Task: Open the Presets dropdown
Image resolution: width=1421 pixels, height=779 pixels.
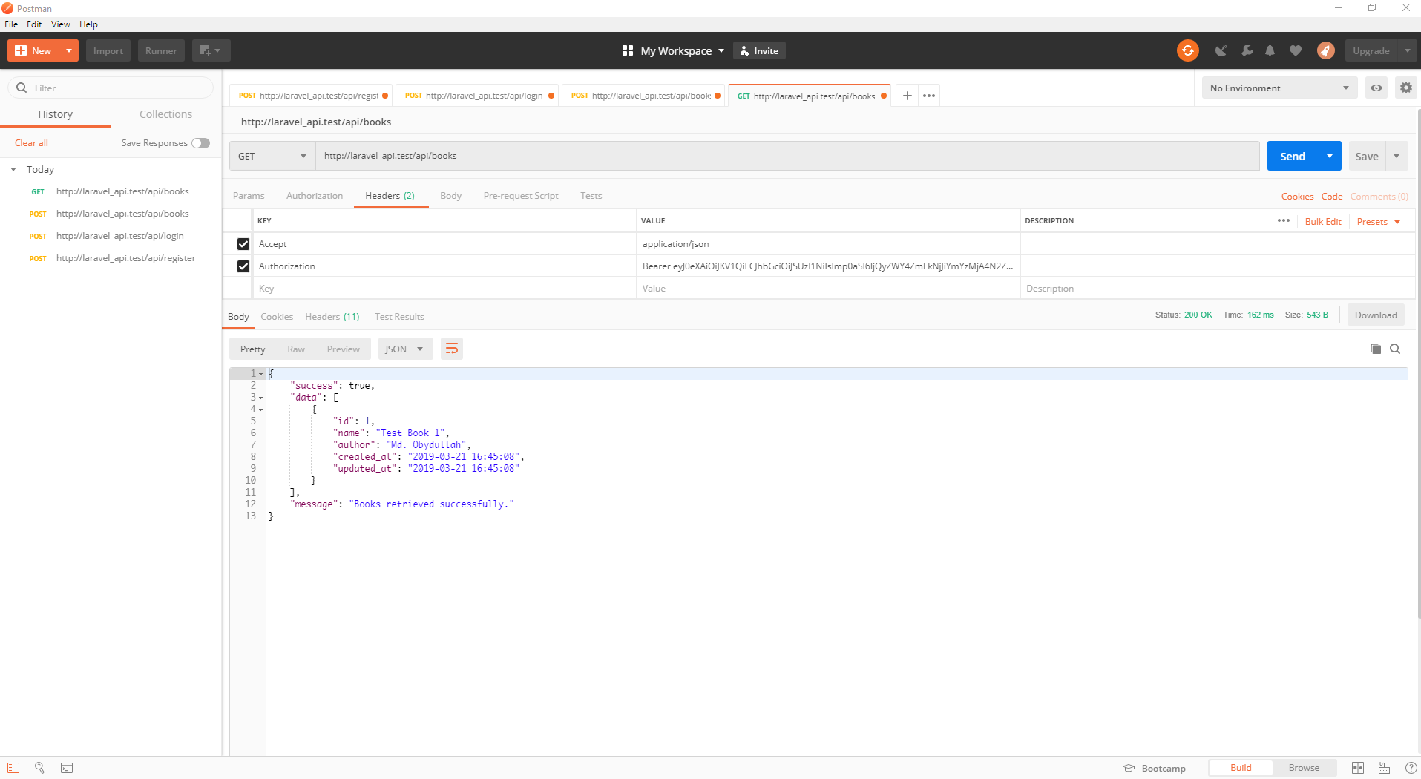Action: [x=1378, y=221]
